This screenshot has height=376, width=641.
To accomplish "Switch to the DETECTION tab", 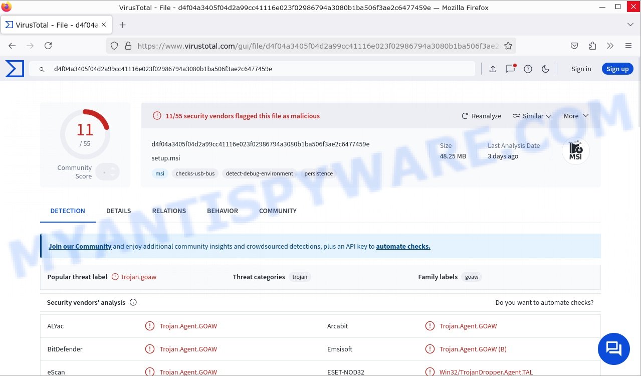I will [x=68, y=211].
